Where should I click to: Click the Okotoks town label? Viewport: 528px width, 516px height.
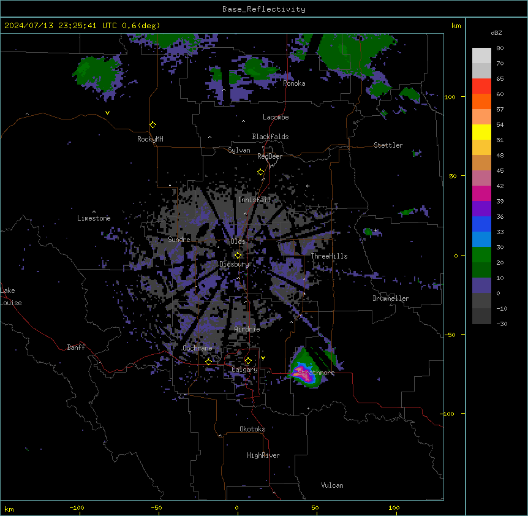pos(252,429)
